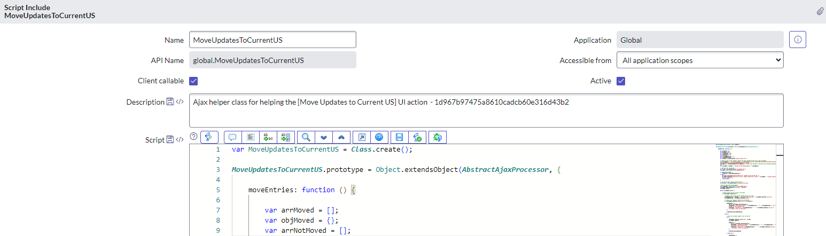This screenshot has width=826, height=236.
Task: Jump to previous search match arrow
Action: 341,137
